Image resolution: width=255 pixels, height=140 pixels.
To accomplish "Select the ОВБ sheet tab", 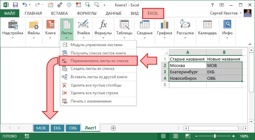I will click(x=73, y=128).
